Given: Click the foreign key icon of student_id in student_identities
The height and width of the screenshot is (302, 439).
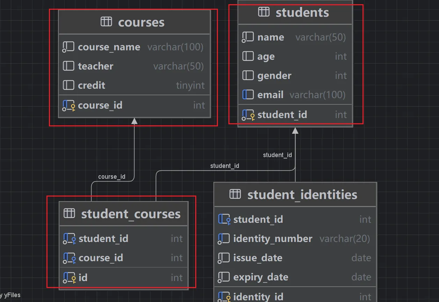Looking at the screenshot, I should 224,220.
